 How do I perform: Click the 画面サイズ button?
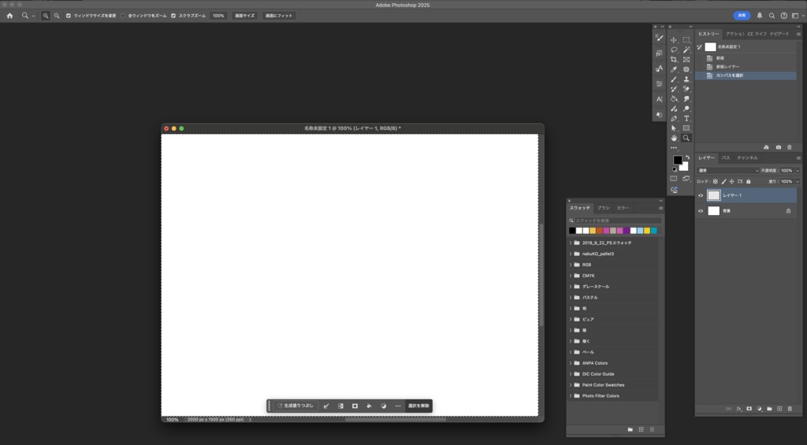click(244, 16)
